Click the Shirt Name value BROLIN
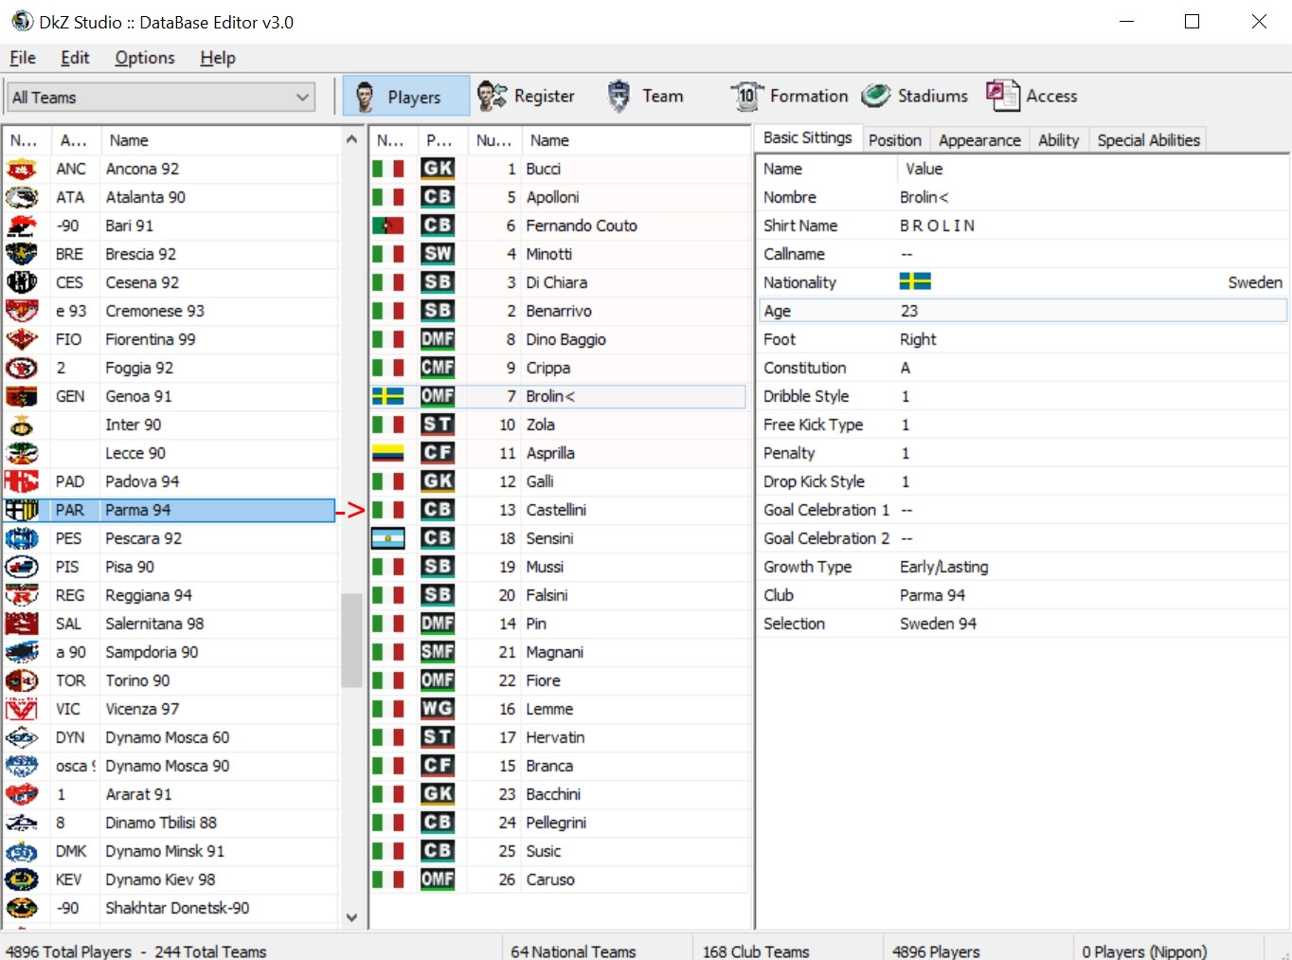 pyautogui.click(x=937, y=226)
